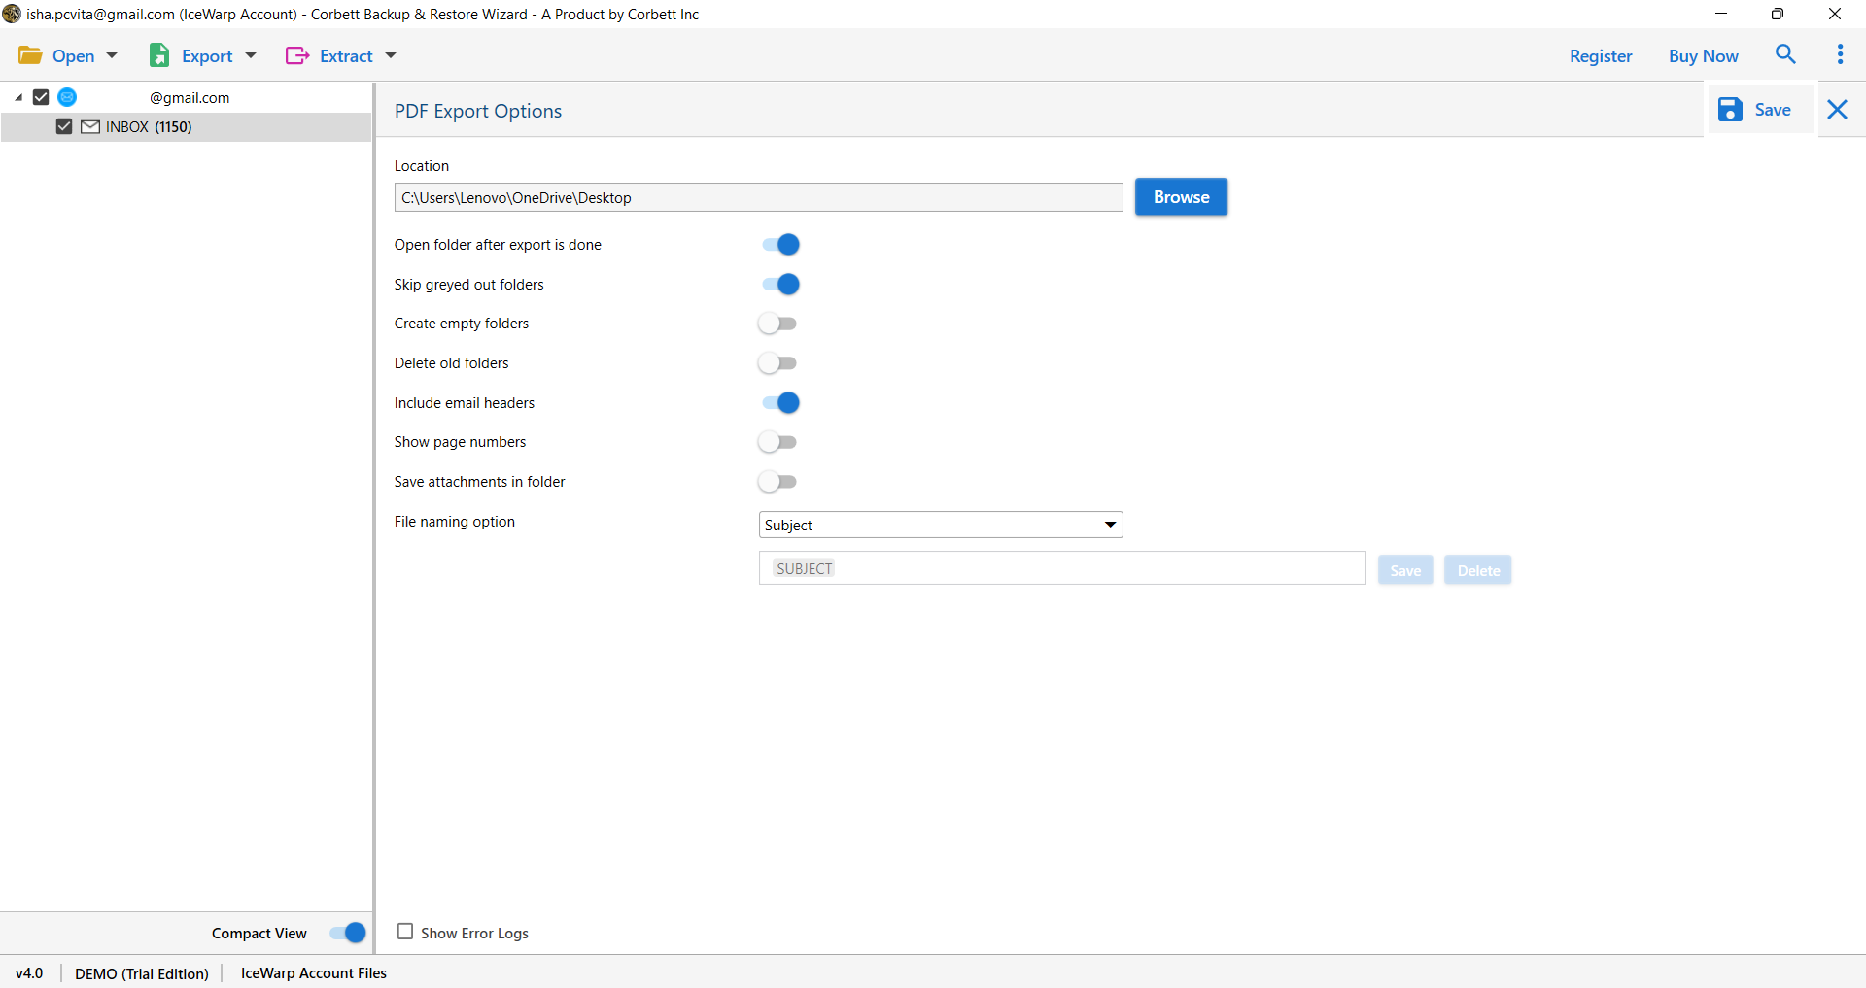The image size is (1866, 988).
Task: Click the faded Delete button
Action: 1478,570
